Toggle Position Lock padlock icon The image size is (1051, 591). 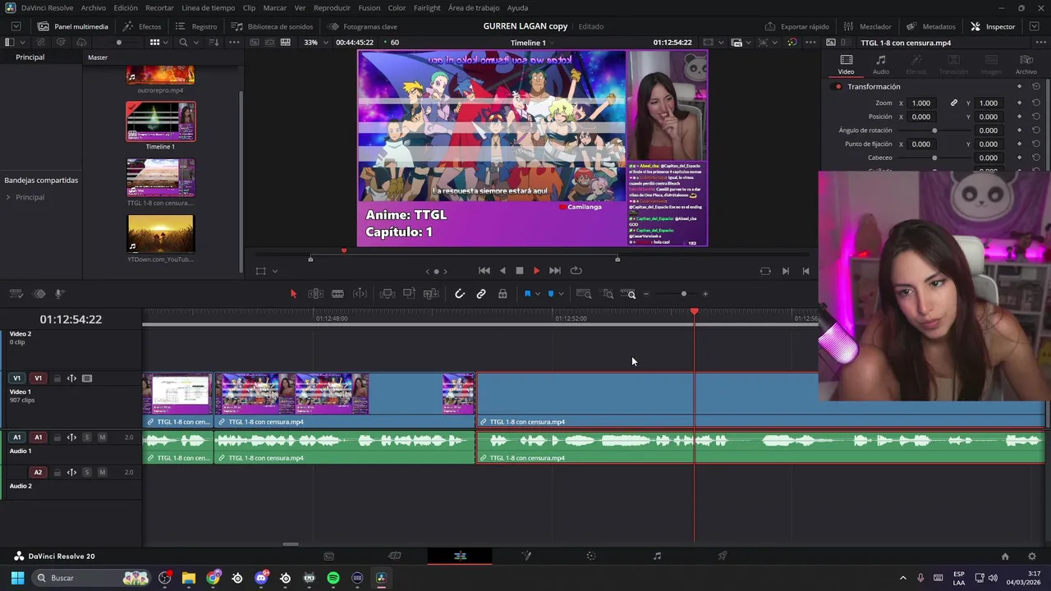click(503, 294)
